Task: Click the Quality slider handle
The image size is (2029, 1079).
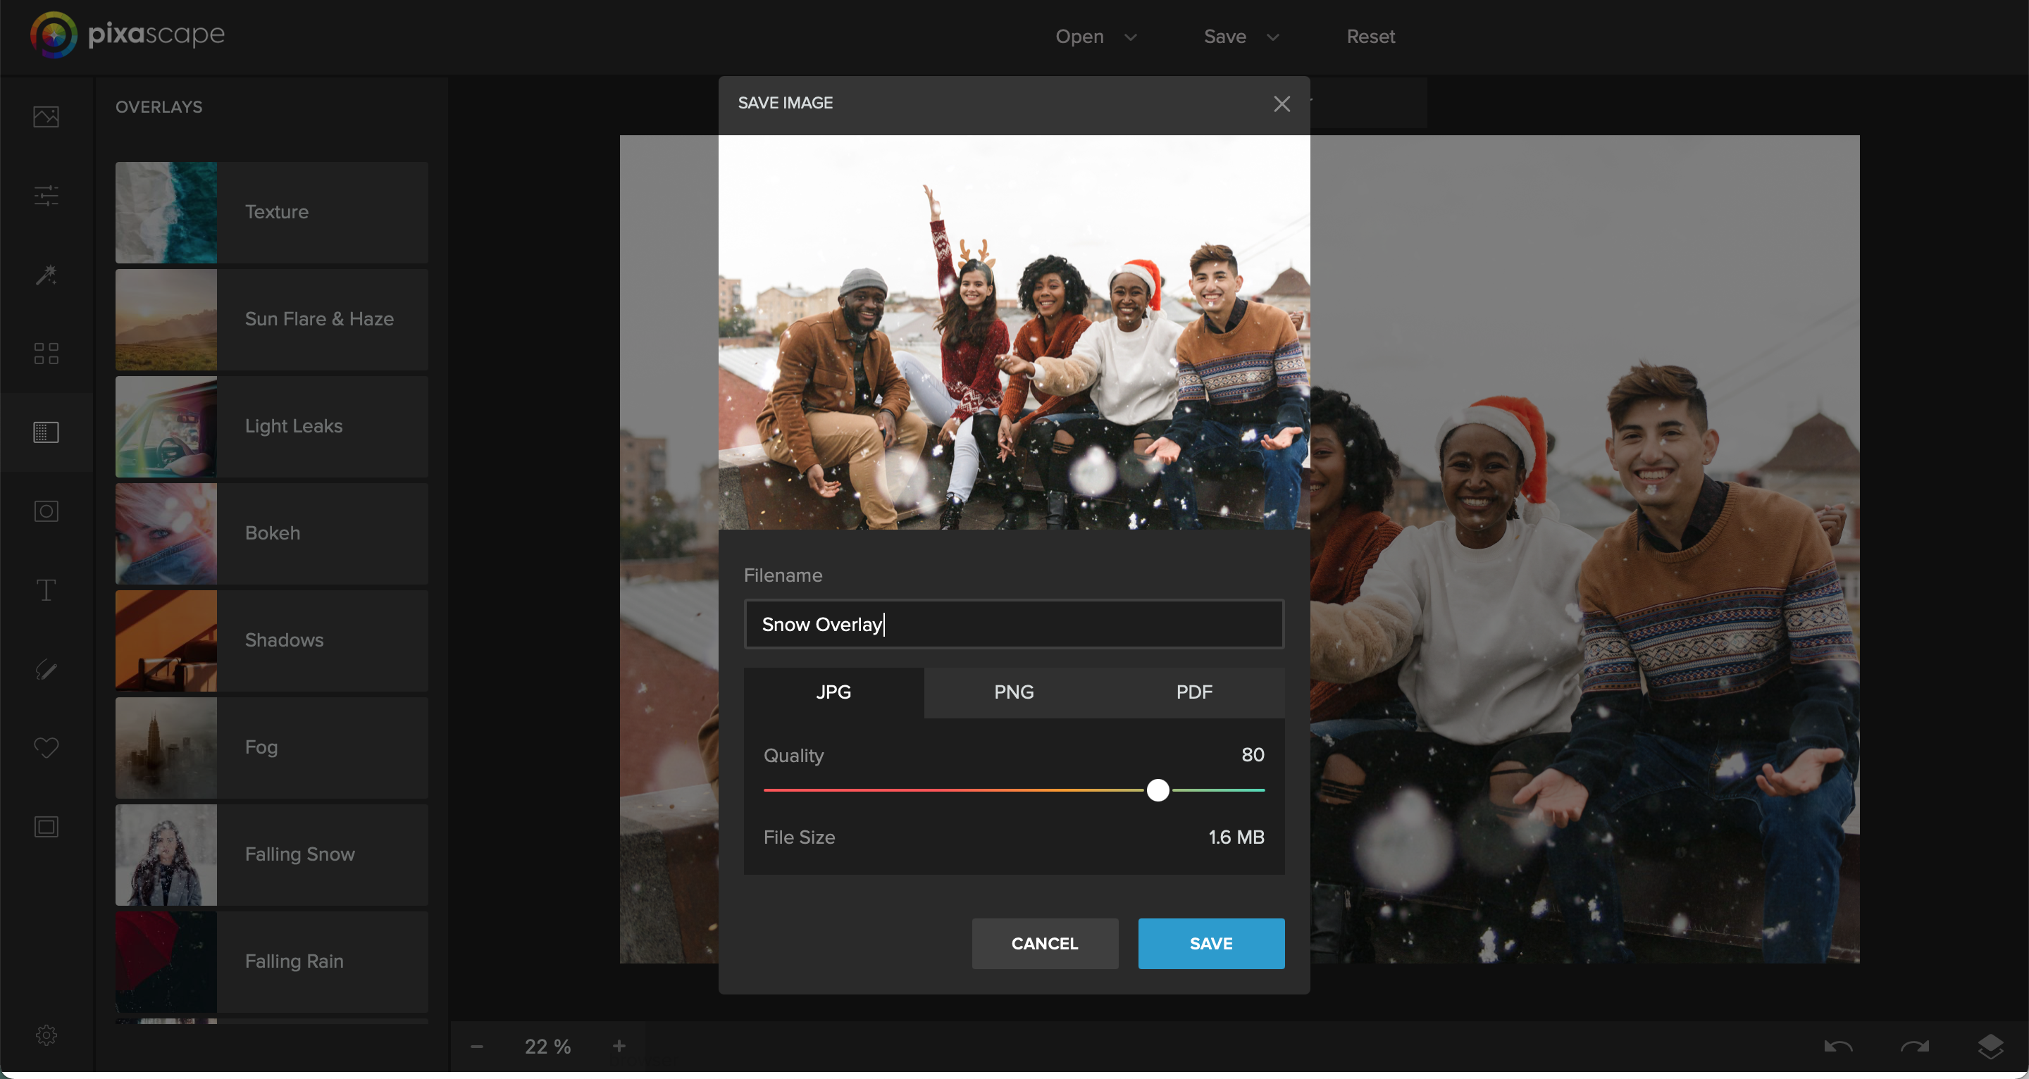Action: point(1157,790)
